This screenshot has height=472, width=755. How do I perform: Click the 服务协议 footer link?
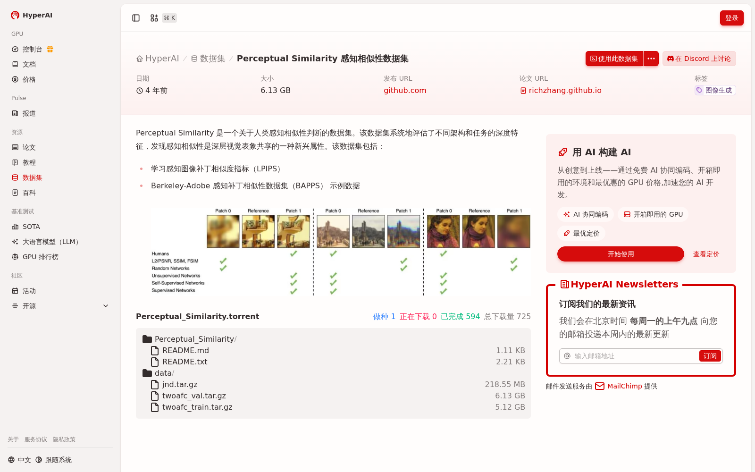pos(36,439)
